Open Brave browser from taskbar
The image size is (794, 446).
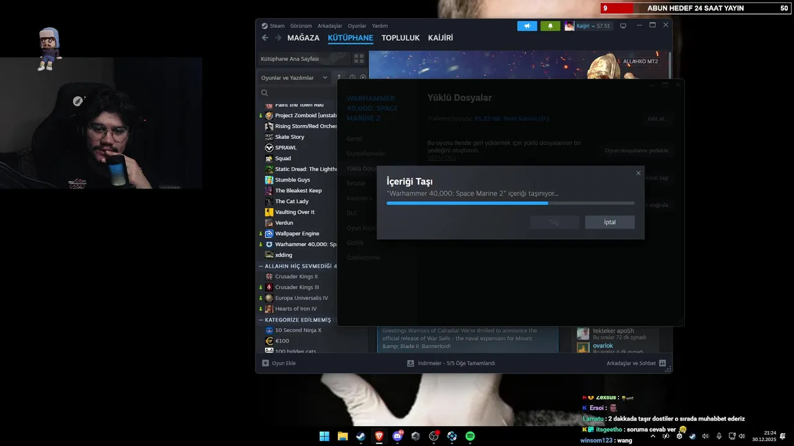coord(379,436)
